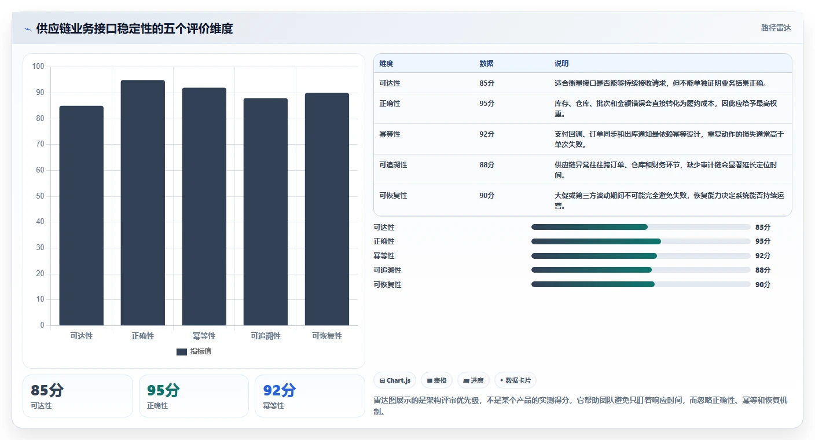Click the 指标值 legend label
This screenshot has height=440, width=815.
[x=201, y=351]
